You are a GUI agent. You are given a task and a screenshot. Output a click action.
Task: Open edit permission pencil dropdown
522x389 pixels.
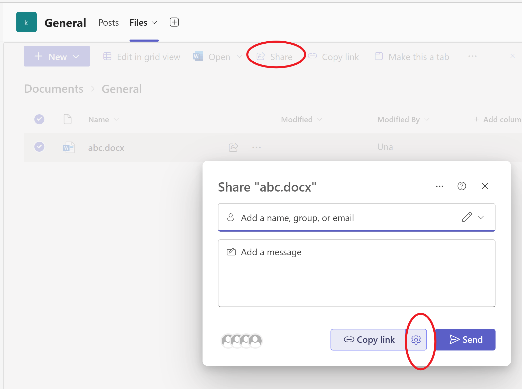coord(473,217)
